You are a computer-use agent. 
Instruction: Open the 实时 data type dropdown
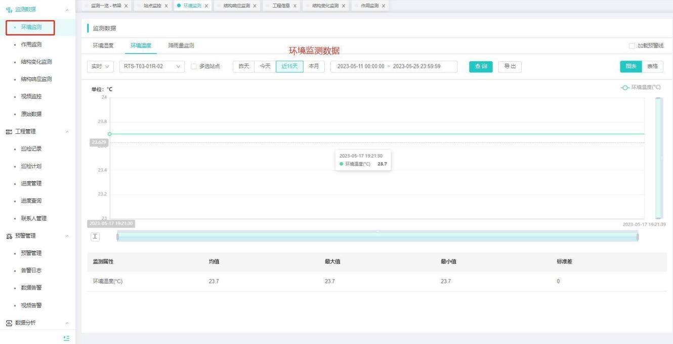tap(101, 67)
